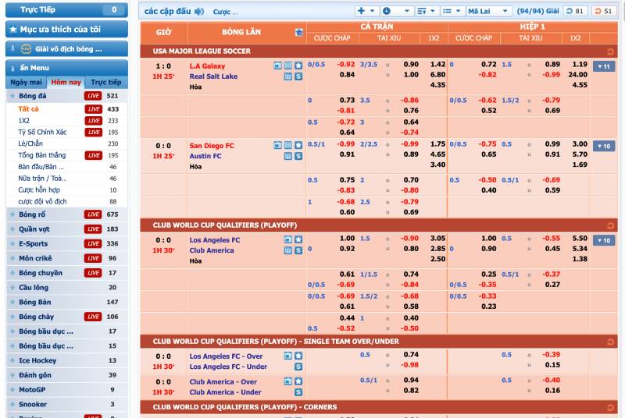Select Tỷ Số Chính Xác in sidebar
The height and width of the screenshot is (418, 625).
click(x=42, y=133)
